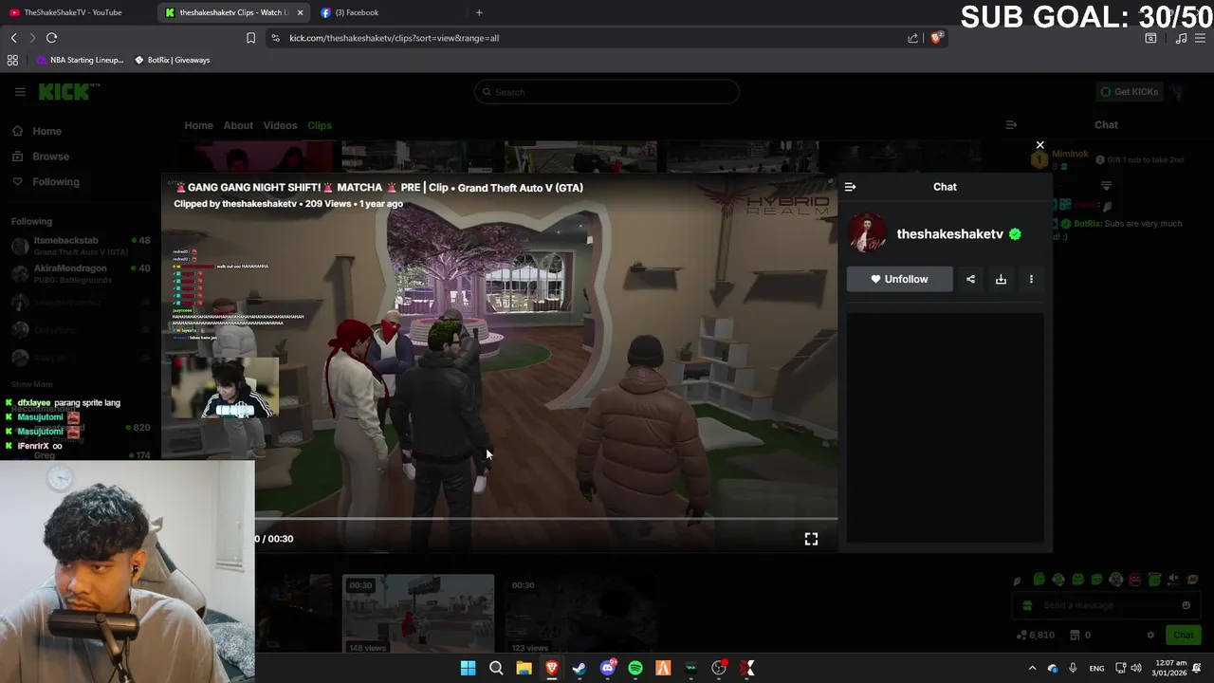Go back in the browser
Screen dimensions: 1214x683
(13, 38)
